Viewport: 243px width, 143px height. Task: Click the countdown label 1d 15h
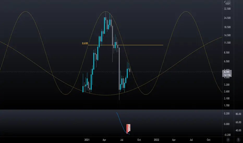coord(227,75)
